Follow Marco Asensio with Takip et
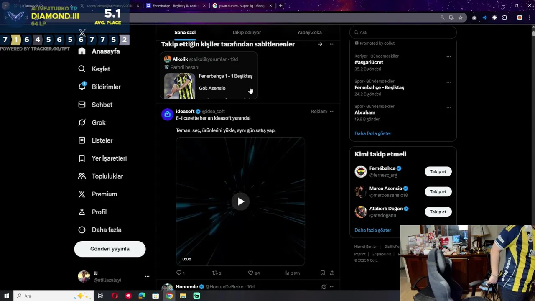 [438, 192]
